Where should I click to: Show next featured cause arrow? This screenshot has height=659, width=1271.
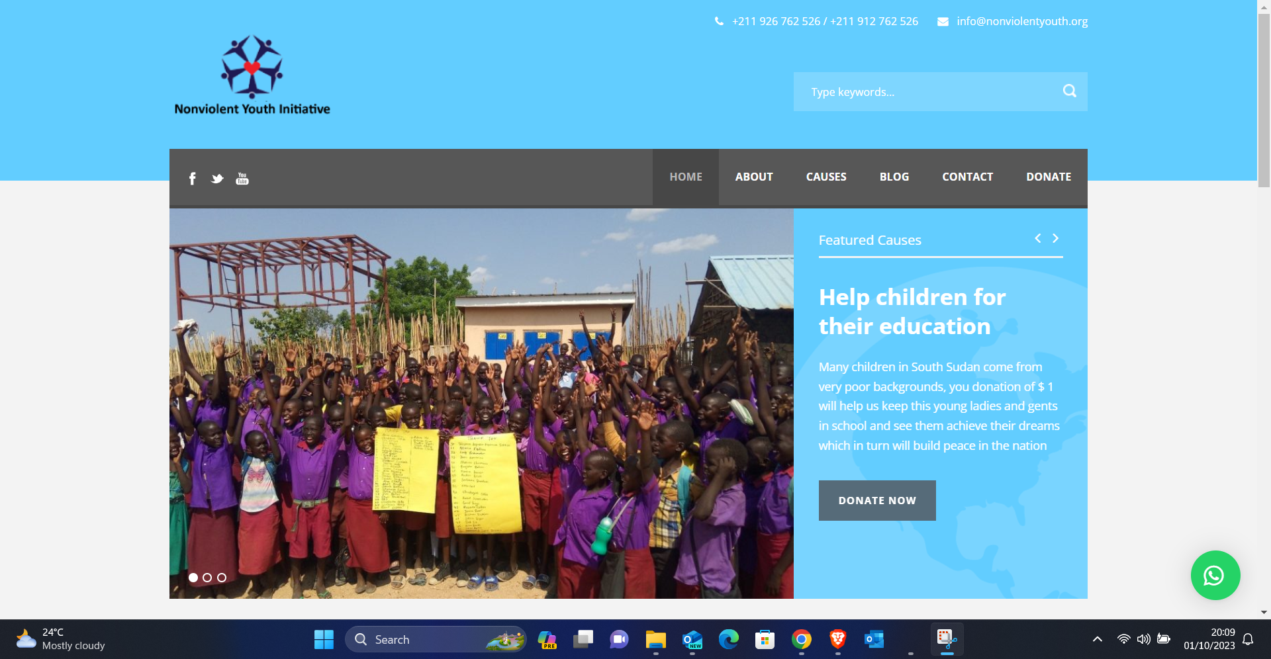point(1056,238)
